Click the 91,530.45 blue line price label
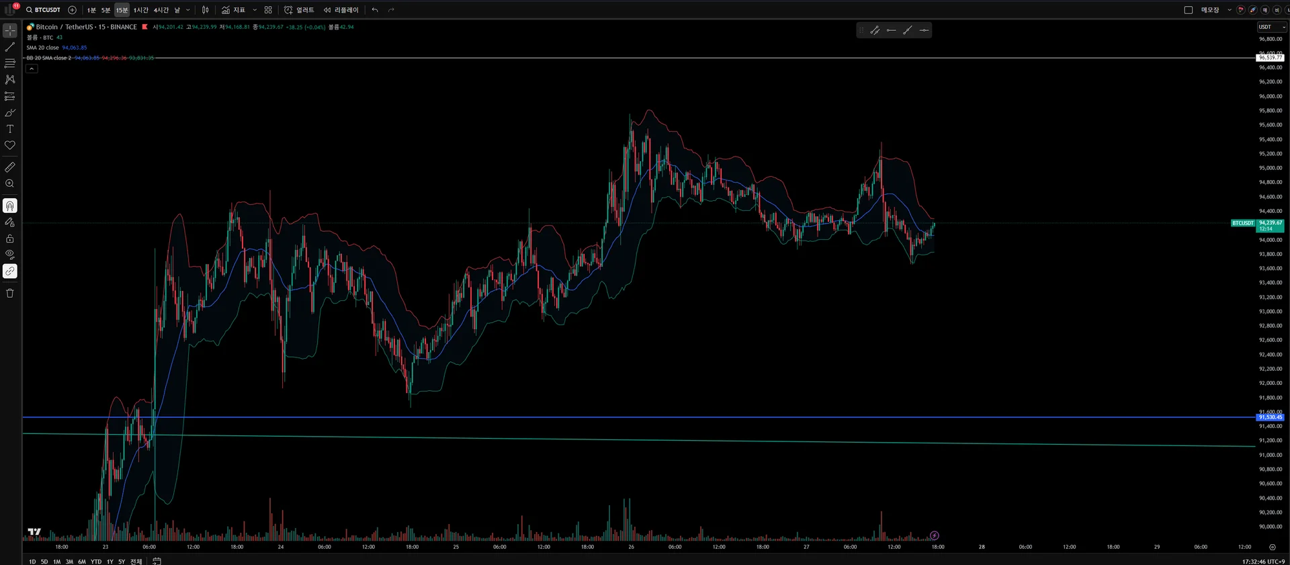This screenshot has width=1290, height=565. point(1270,417)
